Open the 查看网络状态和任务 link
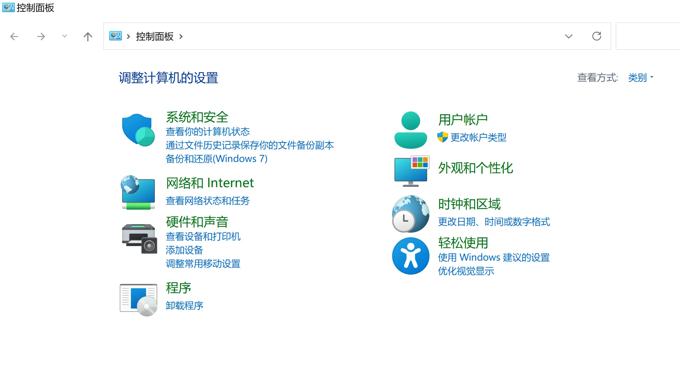The image size is (680, 374). [207, 201]
